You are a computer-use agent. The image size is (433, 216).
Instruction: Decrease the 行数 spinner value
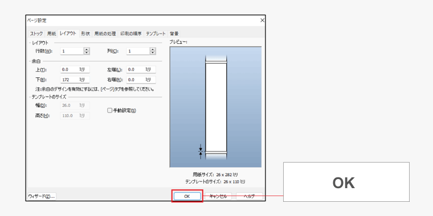(87, 53)
